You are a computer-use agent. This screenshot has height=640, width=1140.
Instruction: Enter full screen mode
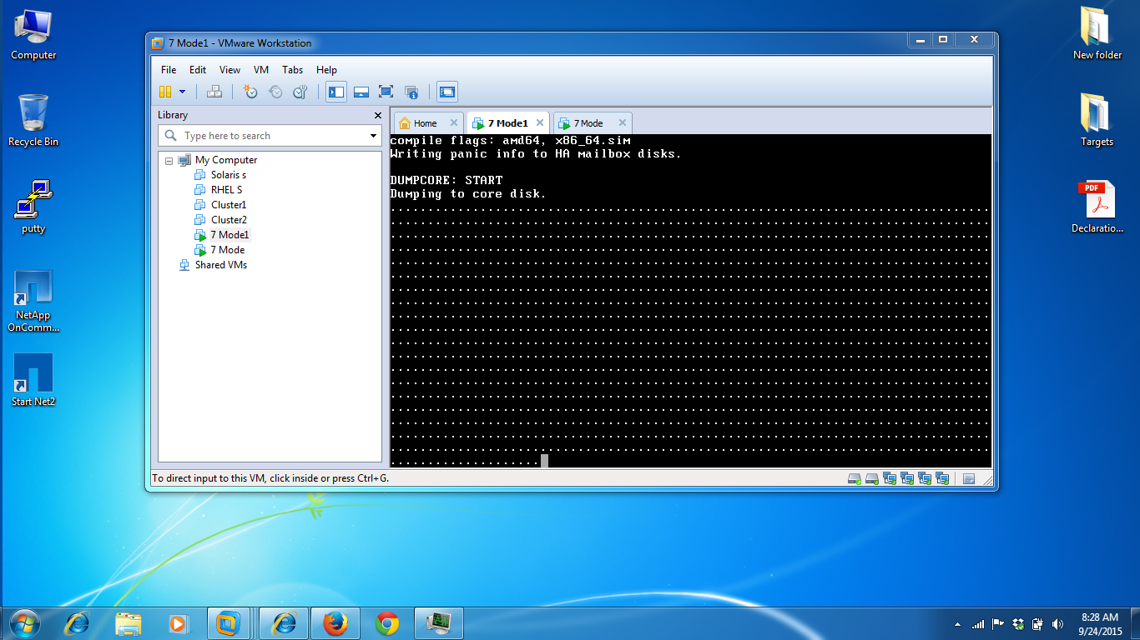point(386,92)
